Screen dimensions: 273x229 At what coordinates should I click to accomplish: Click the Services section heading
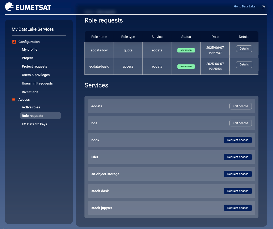96,85
